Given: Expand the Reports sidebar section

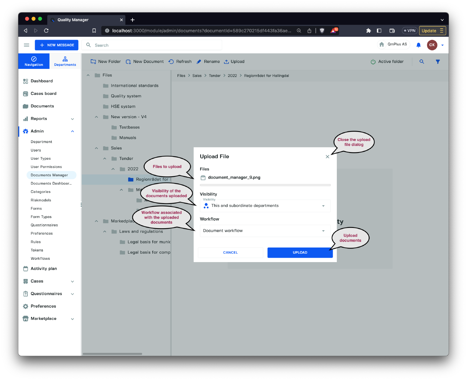Looking at the screenshot, I should pos(72,119).
